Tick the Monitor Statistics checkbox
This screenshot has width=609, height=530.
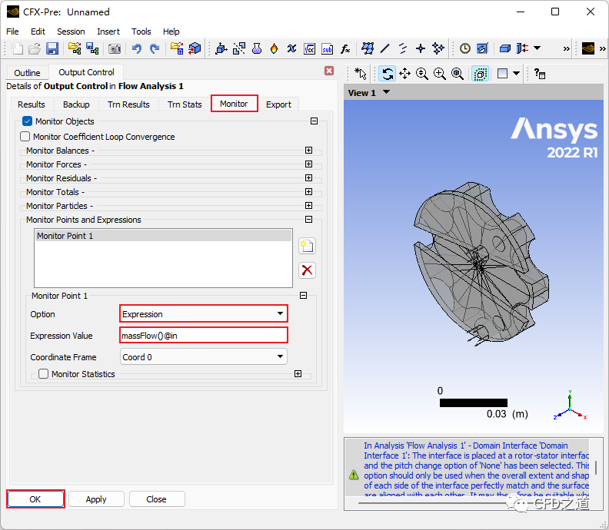click(x=43, y=373)
